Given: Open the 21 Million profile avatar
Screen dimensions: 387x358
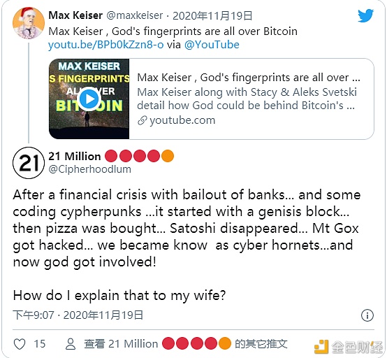Looking at the screenshot, I should [x=29, y=163].
